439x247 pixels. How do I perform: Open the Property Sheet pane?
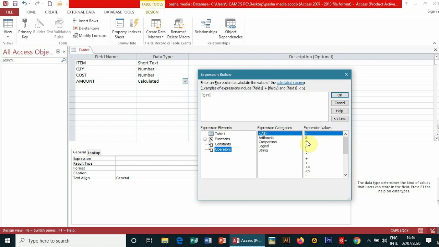119,29
